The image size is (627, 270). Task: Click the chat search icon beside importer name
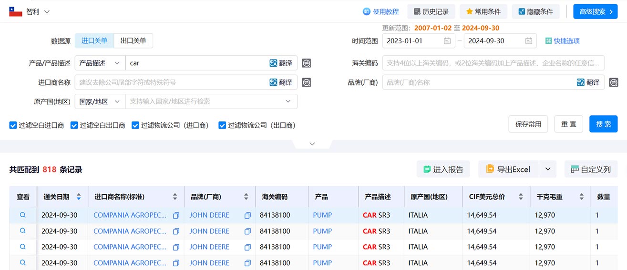click(307, 82)
